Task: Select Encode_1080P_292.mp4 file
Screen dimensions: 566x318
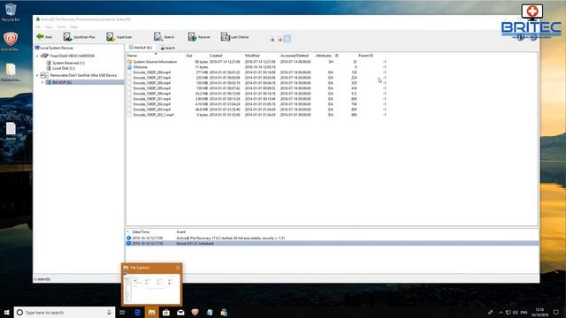Action: click(151, 104)
